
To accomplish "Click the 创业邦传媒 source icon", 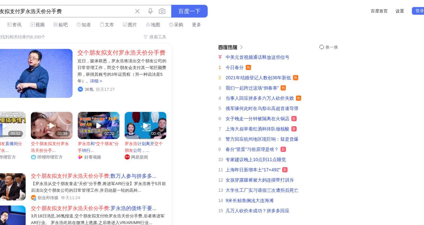I will [33, 198].
